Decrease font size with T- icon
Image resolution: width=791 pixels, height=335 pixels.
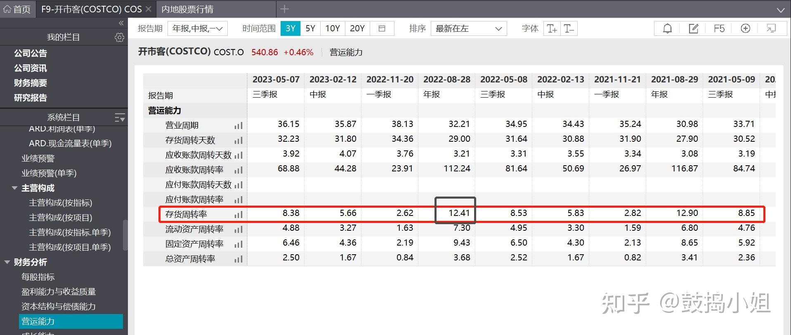(569, 28)
